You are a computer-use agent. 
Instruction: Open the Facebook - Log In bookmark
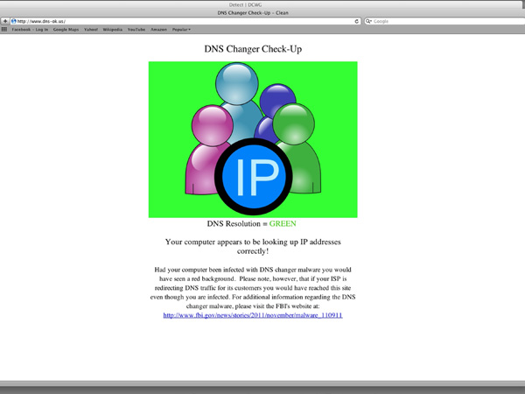coord(30,29)
